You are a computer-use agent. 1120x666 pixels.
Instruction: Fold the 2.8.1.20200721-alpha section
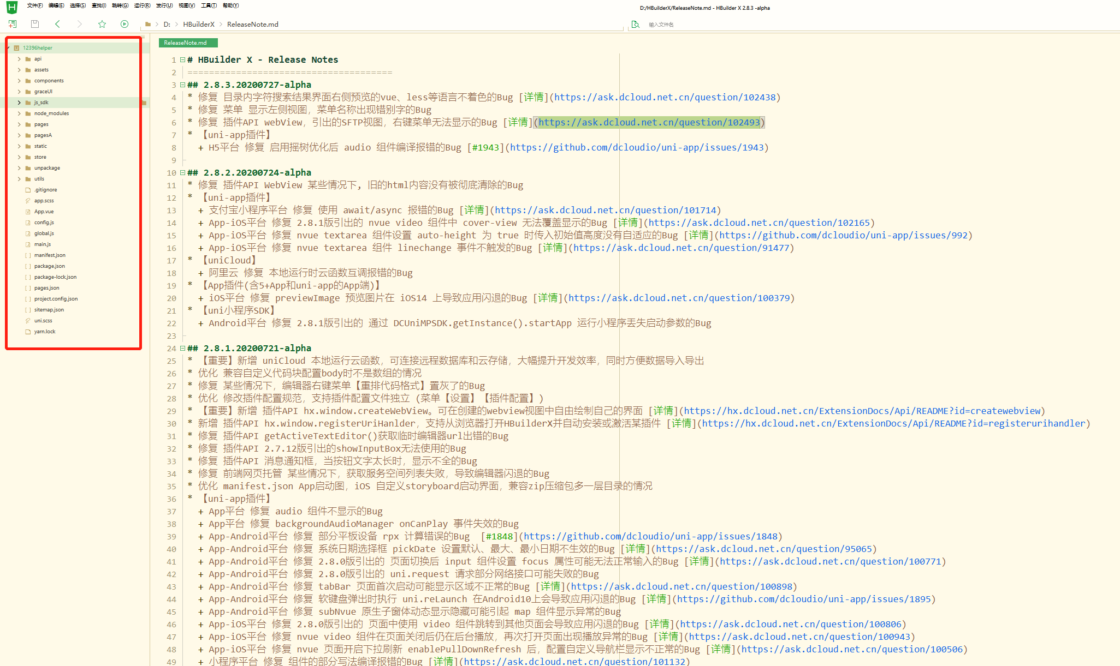click(182, 349)
